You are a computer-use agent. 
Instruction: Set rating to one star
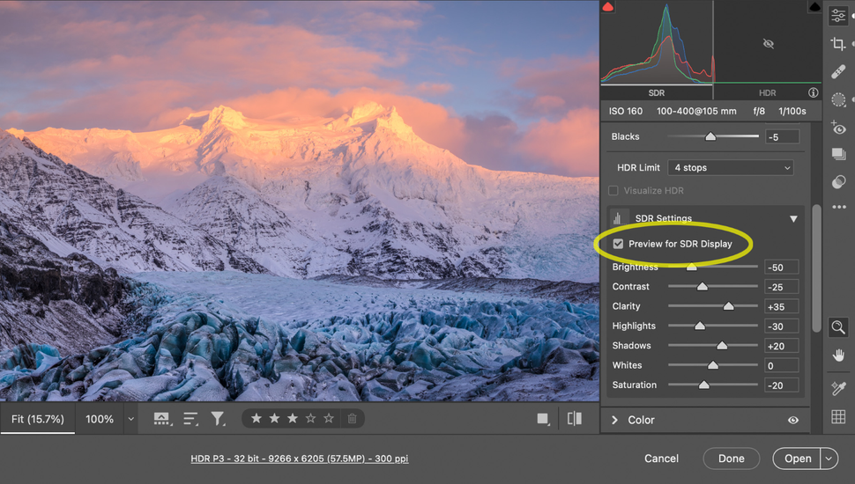(256, 418)
